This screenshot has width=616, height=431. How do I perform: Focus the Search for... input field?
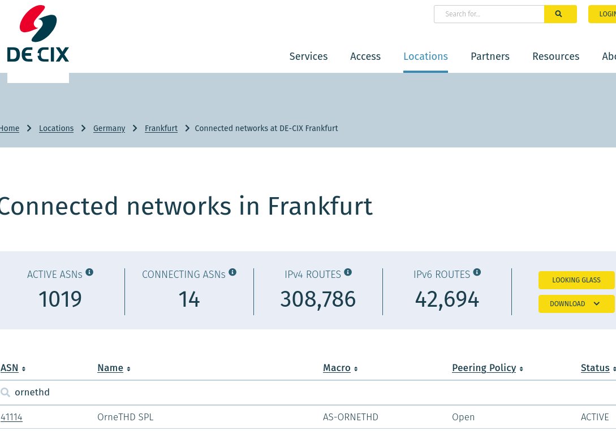pyautogui.click(x=489, y=14)
